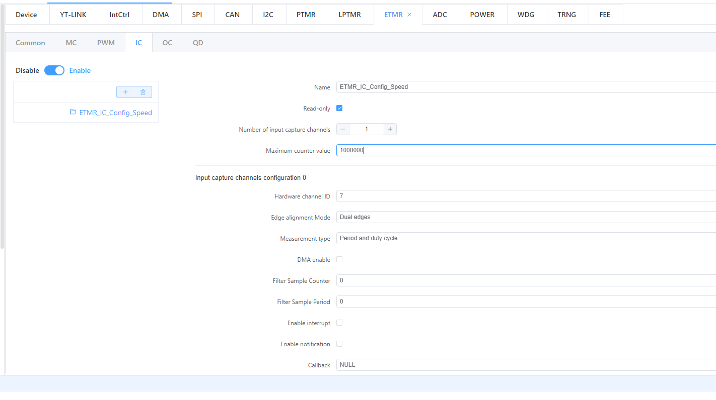Check the DMA enable checkbox

click(x=339, y=259)
